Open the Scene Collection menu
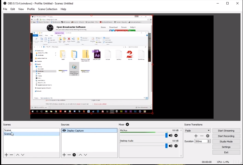 click(x=48, y=9)
